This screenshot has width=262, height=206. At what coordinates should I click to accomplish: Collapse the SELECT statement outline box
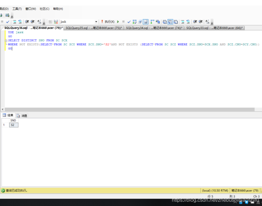coord(6,40)
